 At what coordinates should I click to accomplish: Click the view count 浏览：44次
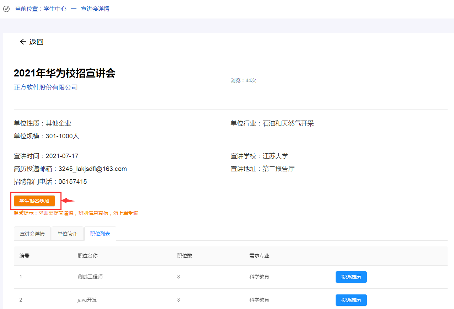point(243,81)
